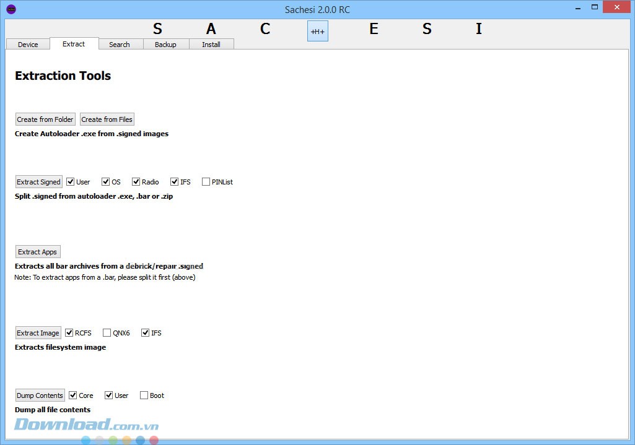
Task: Enable the Boot checkbox
Action: (144, 395)
